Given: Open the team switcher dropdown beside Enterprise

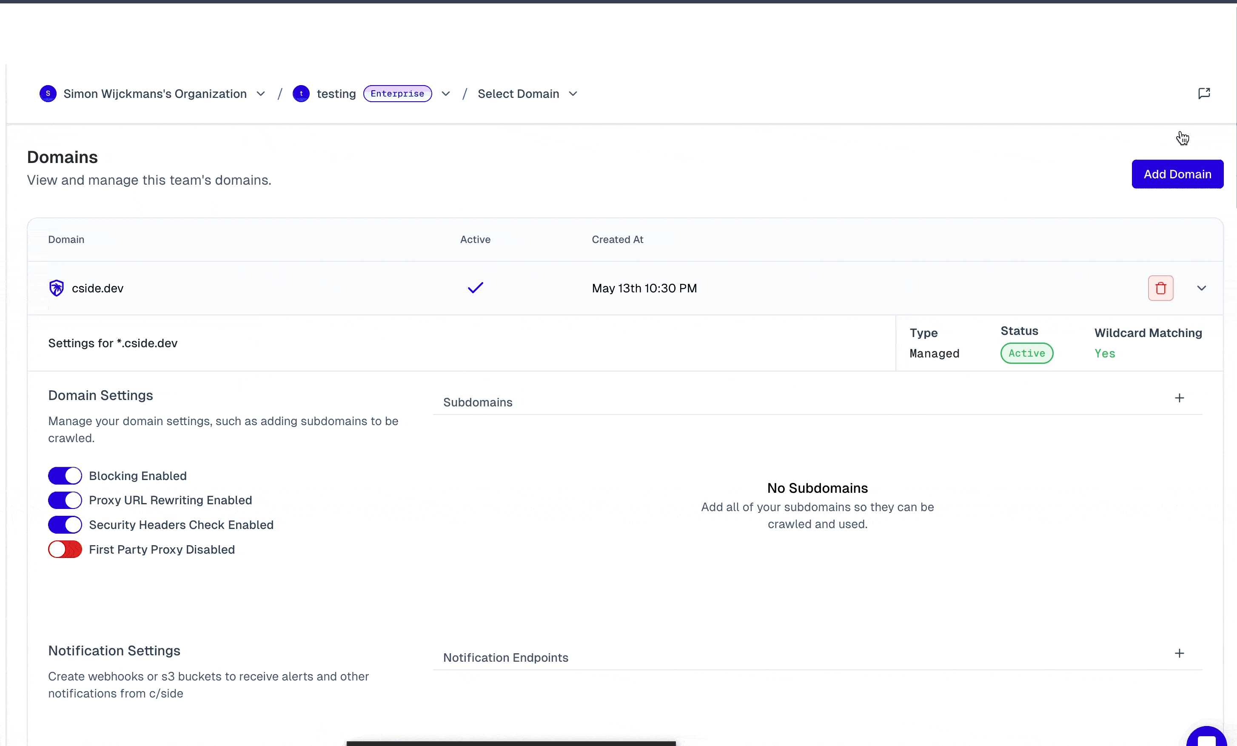Looking at the screenshot, I should tap(445, 94).
